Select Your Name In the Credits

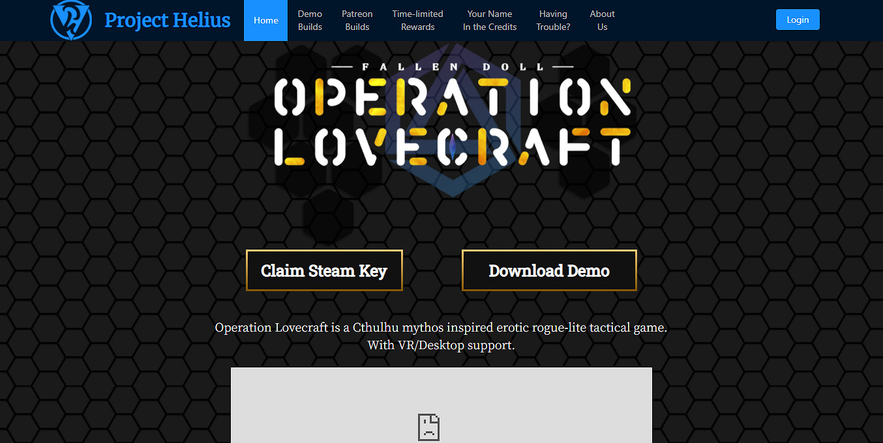490,20
